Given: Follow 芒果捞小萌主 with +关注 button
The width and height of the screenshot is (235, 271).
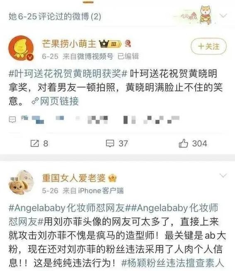Looking at the screenshot, I should pos(208,46).
